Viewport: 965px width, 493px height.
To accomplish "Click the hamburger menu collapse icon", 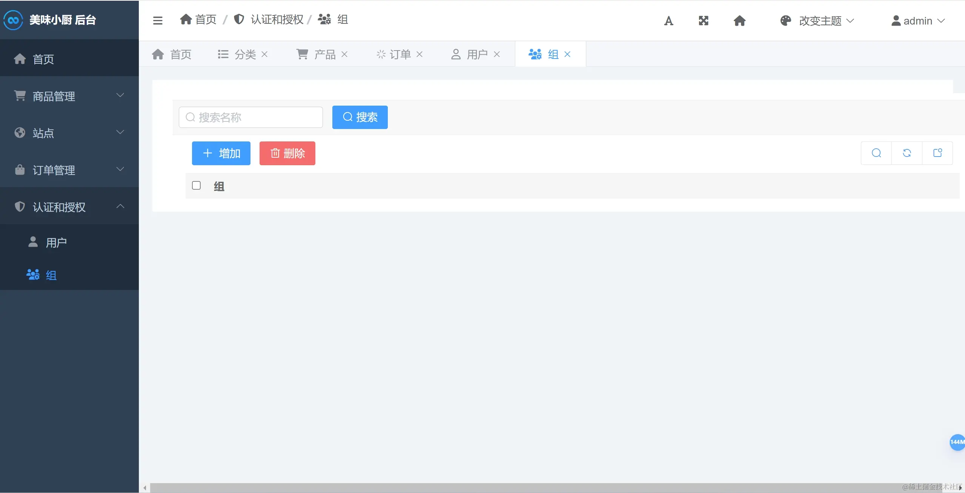I will pos(158,20).
